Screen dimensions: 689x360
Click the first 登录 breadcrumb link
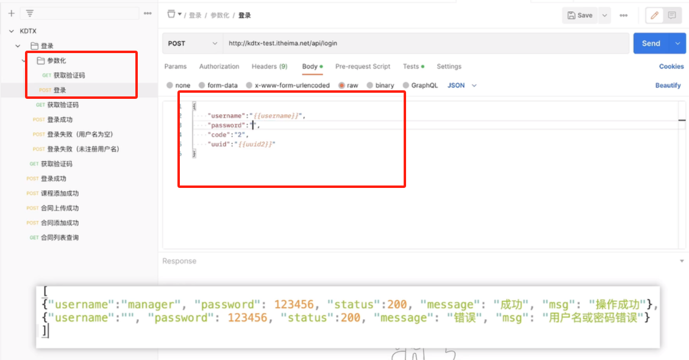[195, 15]
